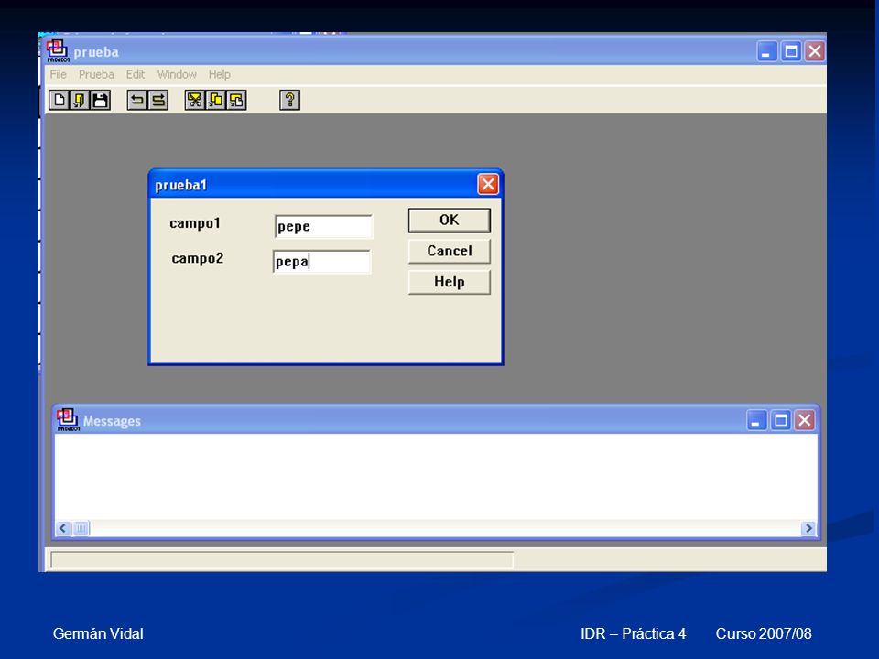The image size is (879, 659).
Task: Click Help button in prueba1 dialog
Action: click(449, 282)
